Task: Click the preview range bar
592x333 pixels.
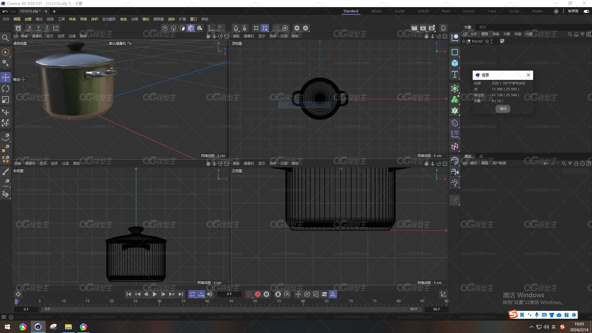Action: (231, 309)
